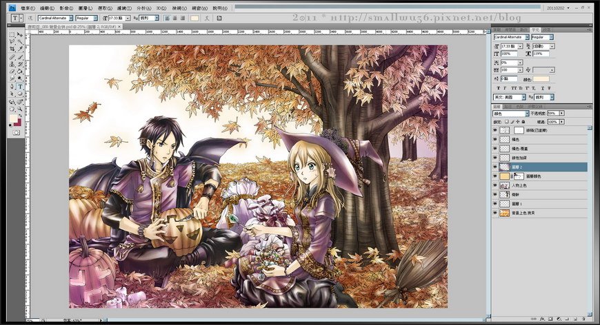Select the Pen tool
The height and width of the screenshot is (325, 600).
pyautogui.click(x=12, y=86)
